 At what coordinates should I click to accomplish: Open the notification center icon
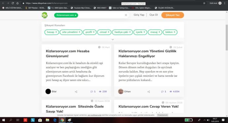pos(223,120)
